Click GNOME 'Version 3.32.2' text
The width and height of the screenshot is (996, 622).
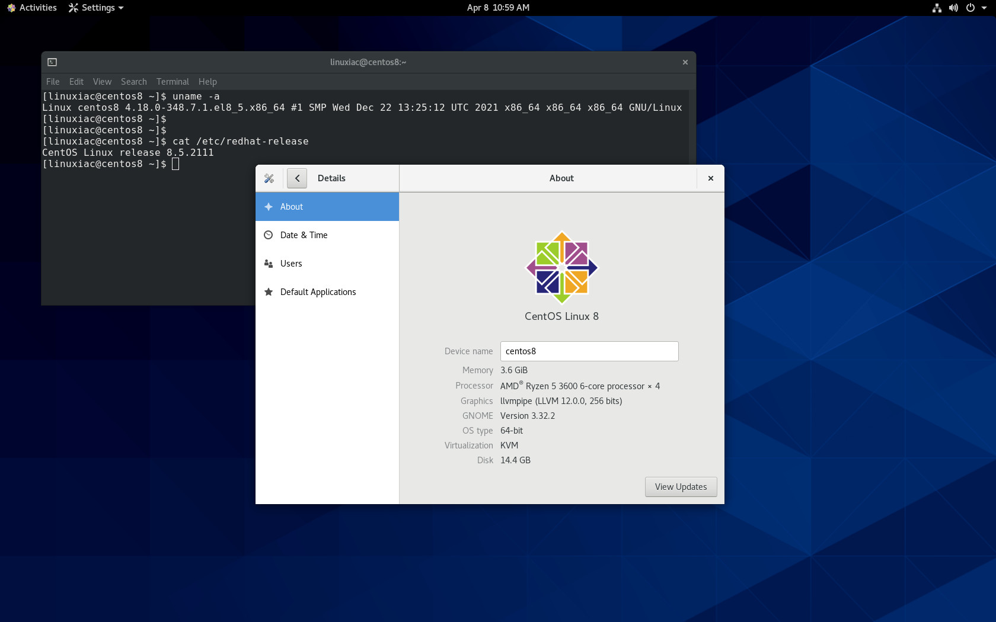tap(528, 416)
